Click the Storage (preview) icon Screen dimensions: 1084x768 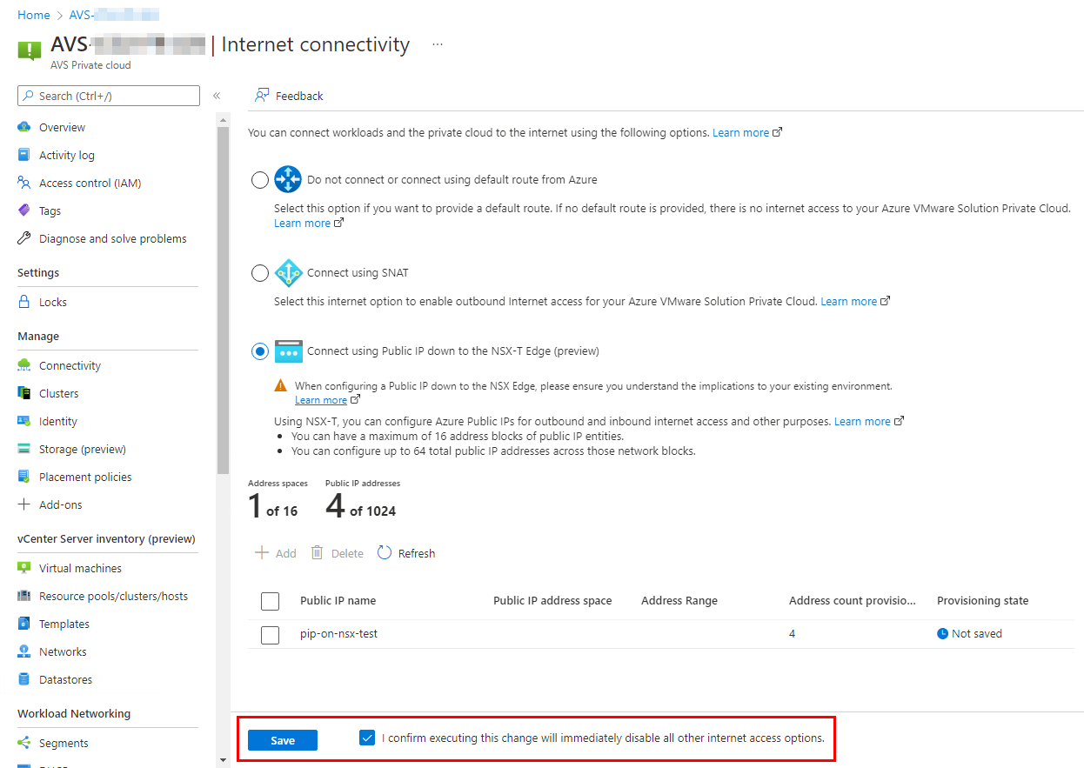point(24,449)
